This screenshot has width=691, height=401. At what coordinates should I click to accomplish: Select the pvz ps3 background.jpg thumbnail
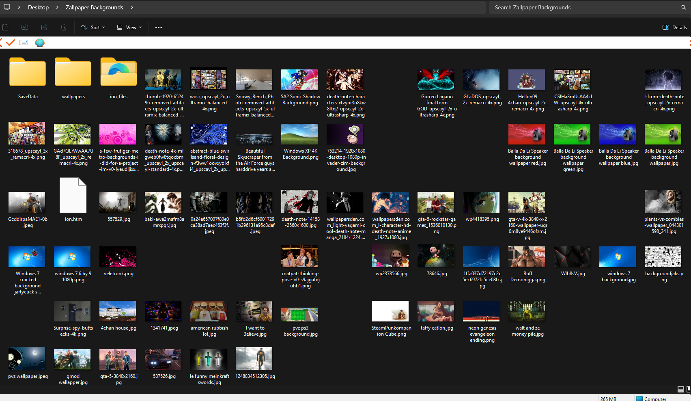point(299,314)
